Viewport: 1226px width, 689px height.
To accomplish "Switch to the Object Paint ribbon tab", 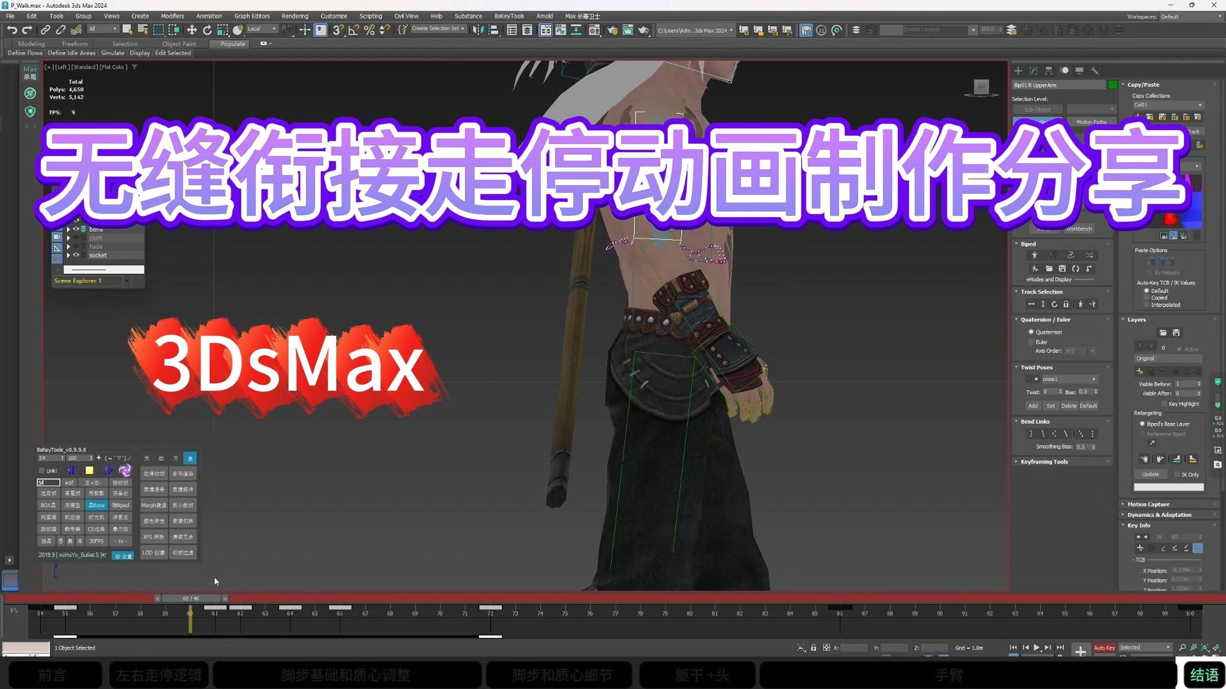I will [x=179, y=44].
